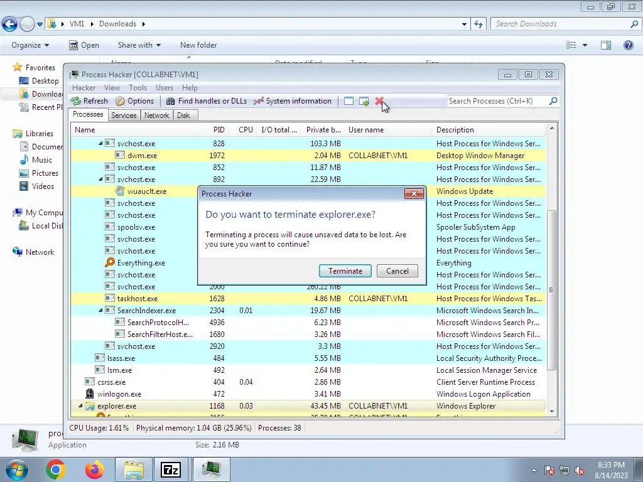Toggle Explorer preview pane icon
This screenshot has height=482, width=643.
(606, 45)
